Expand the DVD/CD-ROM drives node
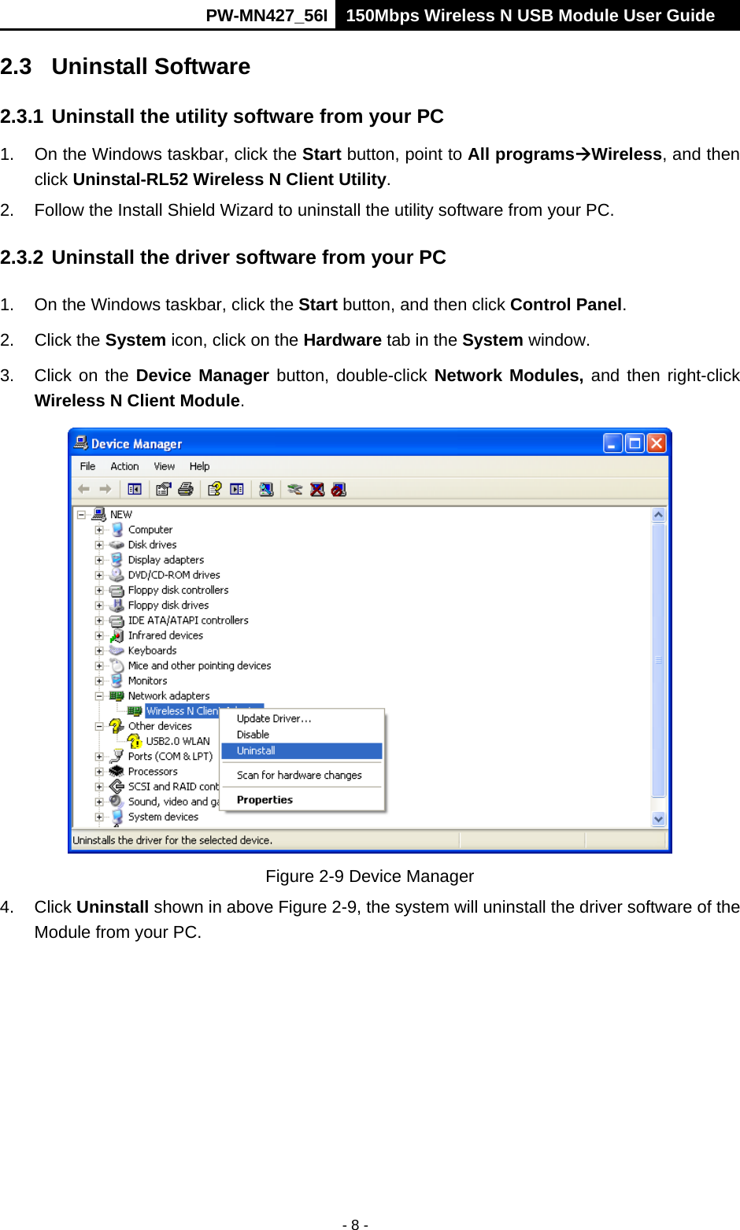740x1230 pixels. pyautogui.click(x=99, y=576)
